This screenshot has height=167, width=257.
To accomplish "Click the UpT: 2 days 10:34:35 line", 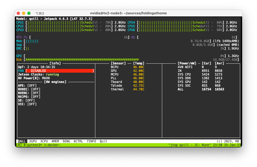I will (37, 67).
